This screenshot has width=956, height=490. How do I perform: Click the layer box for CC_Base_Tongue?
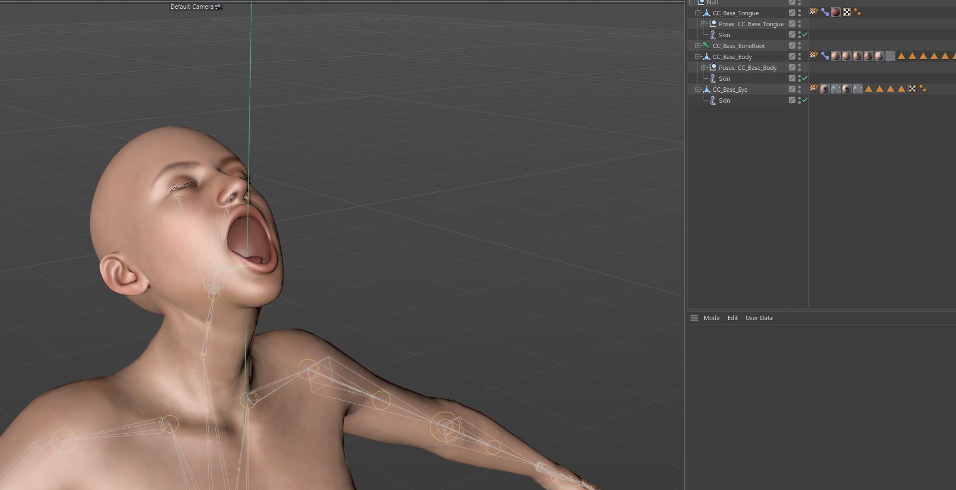coord(792,13)
